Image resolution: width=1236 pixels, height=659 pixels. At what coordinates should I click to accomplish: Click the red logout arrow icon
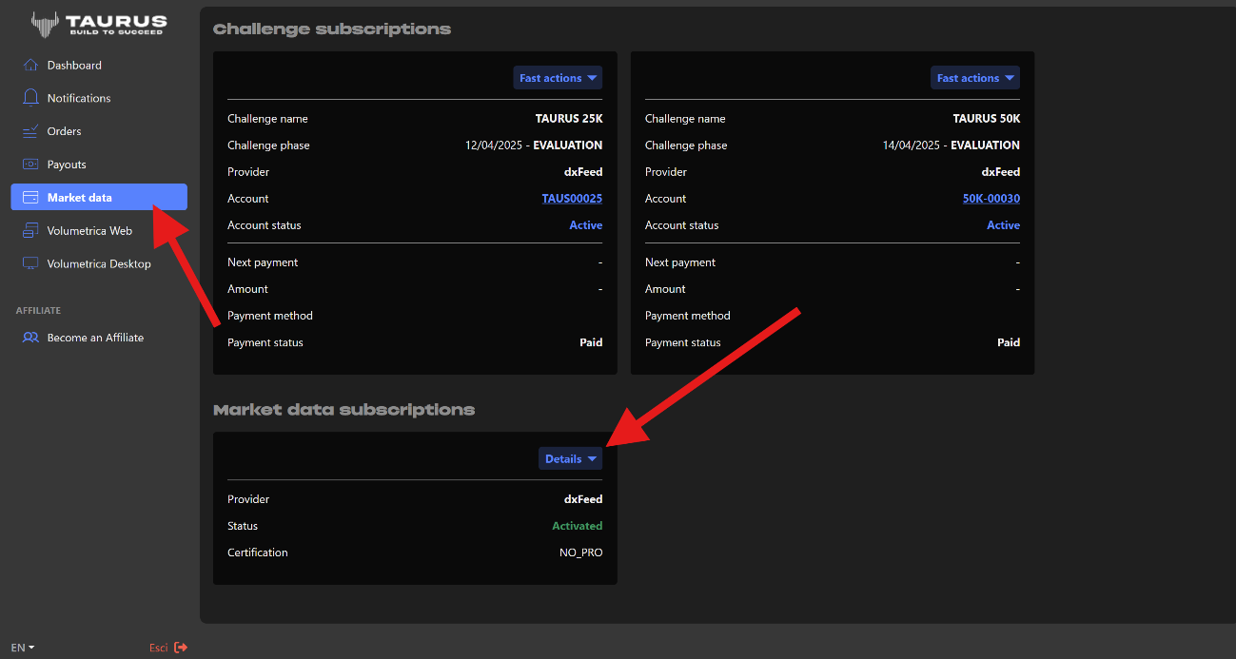click(181, 648)
